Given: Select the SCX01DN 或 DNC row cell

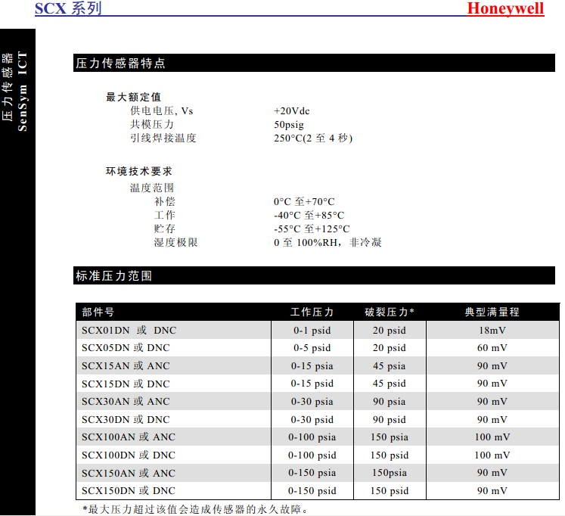Looking at the screenshot, I should click(174, 331).
